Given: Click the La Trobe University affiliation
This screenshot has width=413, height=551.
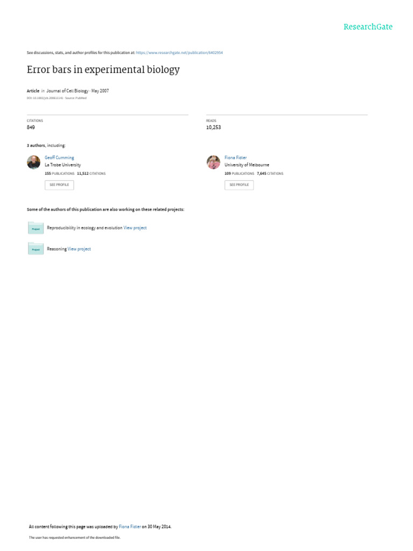Looking at the screenshot, I should (62, 165).
